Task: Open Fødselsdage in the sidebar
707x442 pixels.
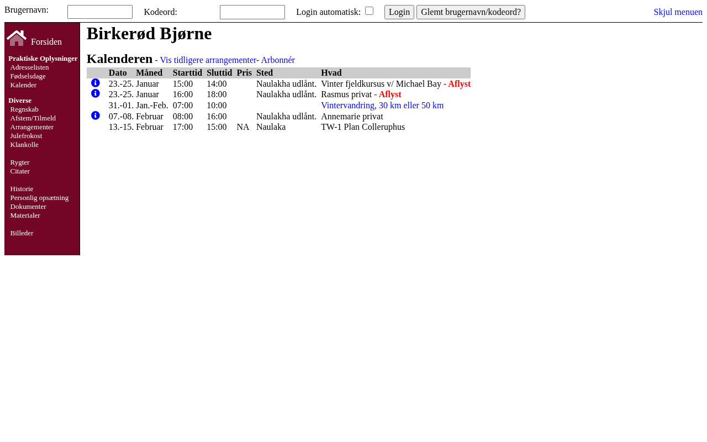Action: coord(28,76)
